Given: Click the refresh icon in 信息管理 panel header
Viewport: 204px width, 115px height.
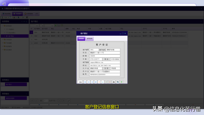Looking at the screenshot, I should (x=26, y=21).
